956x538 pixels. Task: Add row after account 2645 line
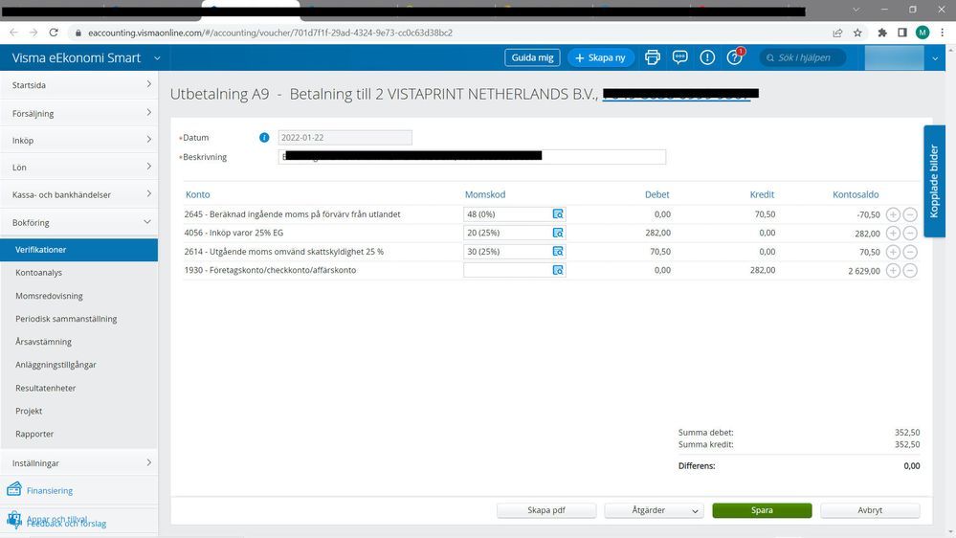pyautogui.click(x=893, y=214)
